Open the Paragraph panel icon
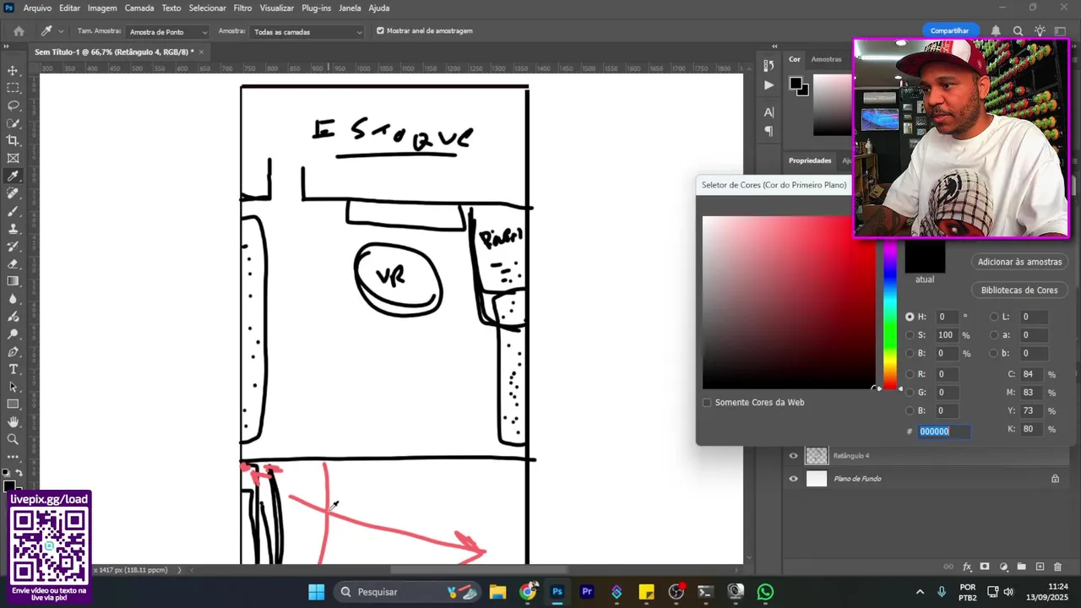Screen dimensions: 1081x608 (769, 131)
